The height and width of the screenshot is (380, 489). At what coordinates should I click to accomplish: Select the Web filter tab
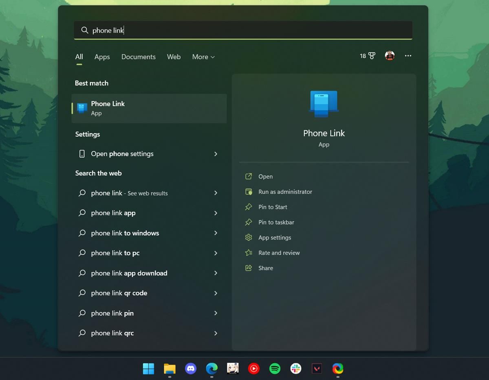(174, 57)
